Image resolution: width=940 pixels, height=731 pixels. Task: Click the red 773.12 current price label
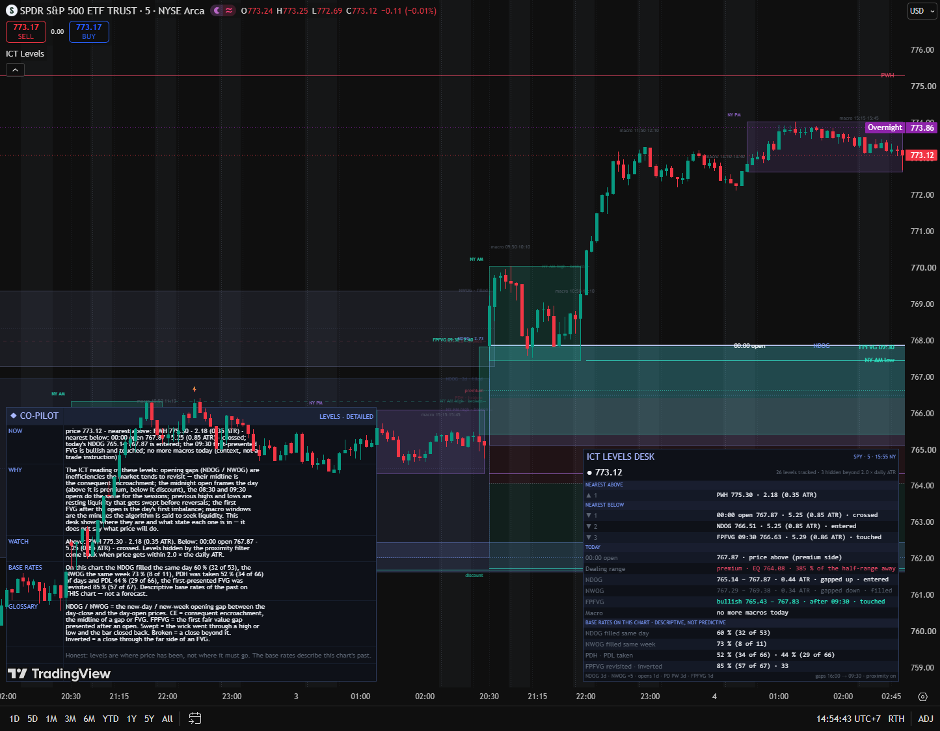click(922, 155)
